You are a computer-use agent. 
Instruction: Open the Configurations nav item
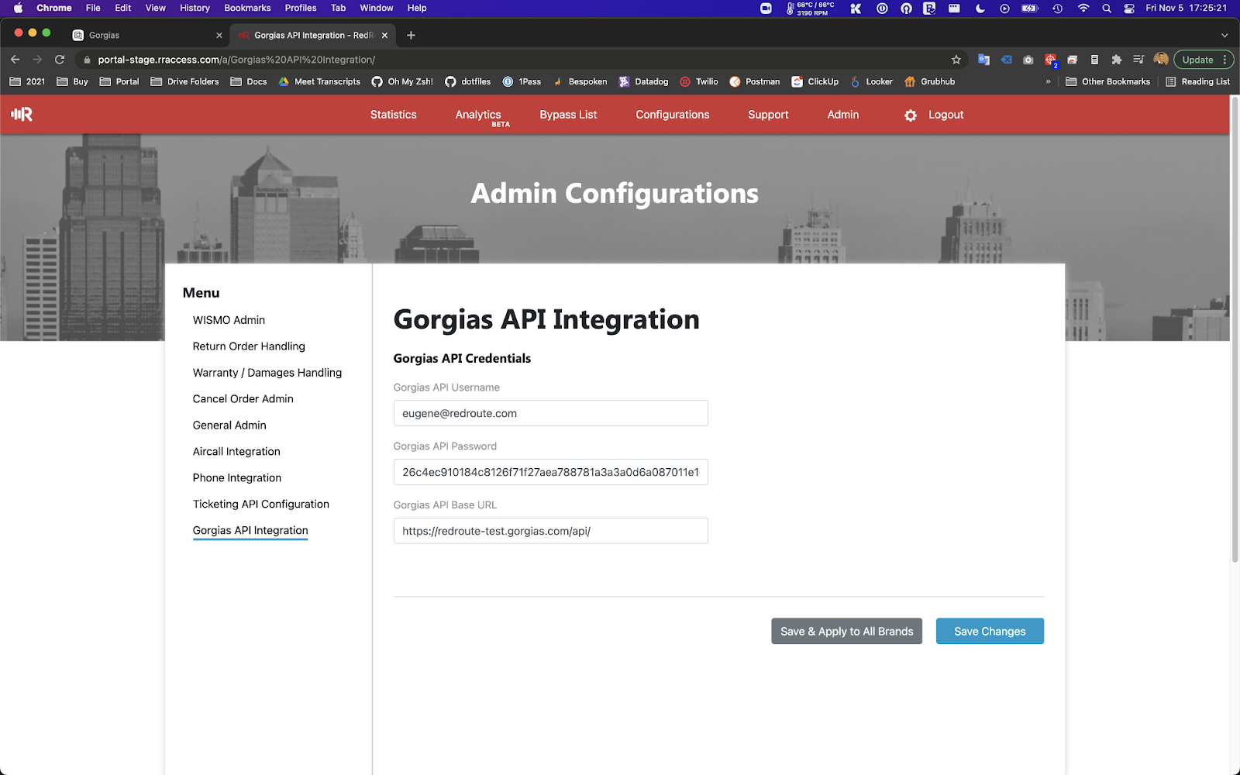tap(672, 115)
